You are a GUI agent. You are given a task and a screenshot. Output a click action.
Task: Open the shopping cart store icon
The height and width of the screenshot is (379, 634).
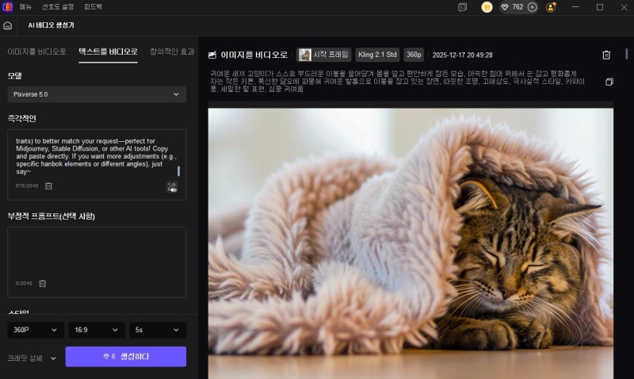(487, 7)
